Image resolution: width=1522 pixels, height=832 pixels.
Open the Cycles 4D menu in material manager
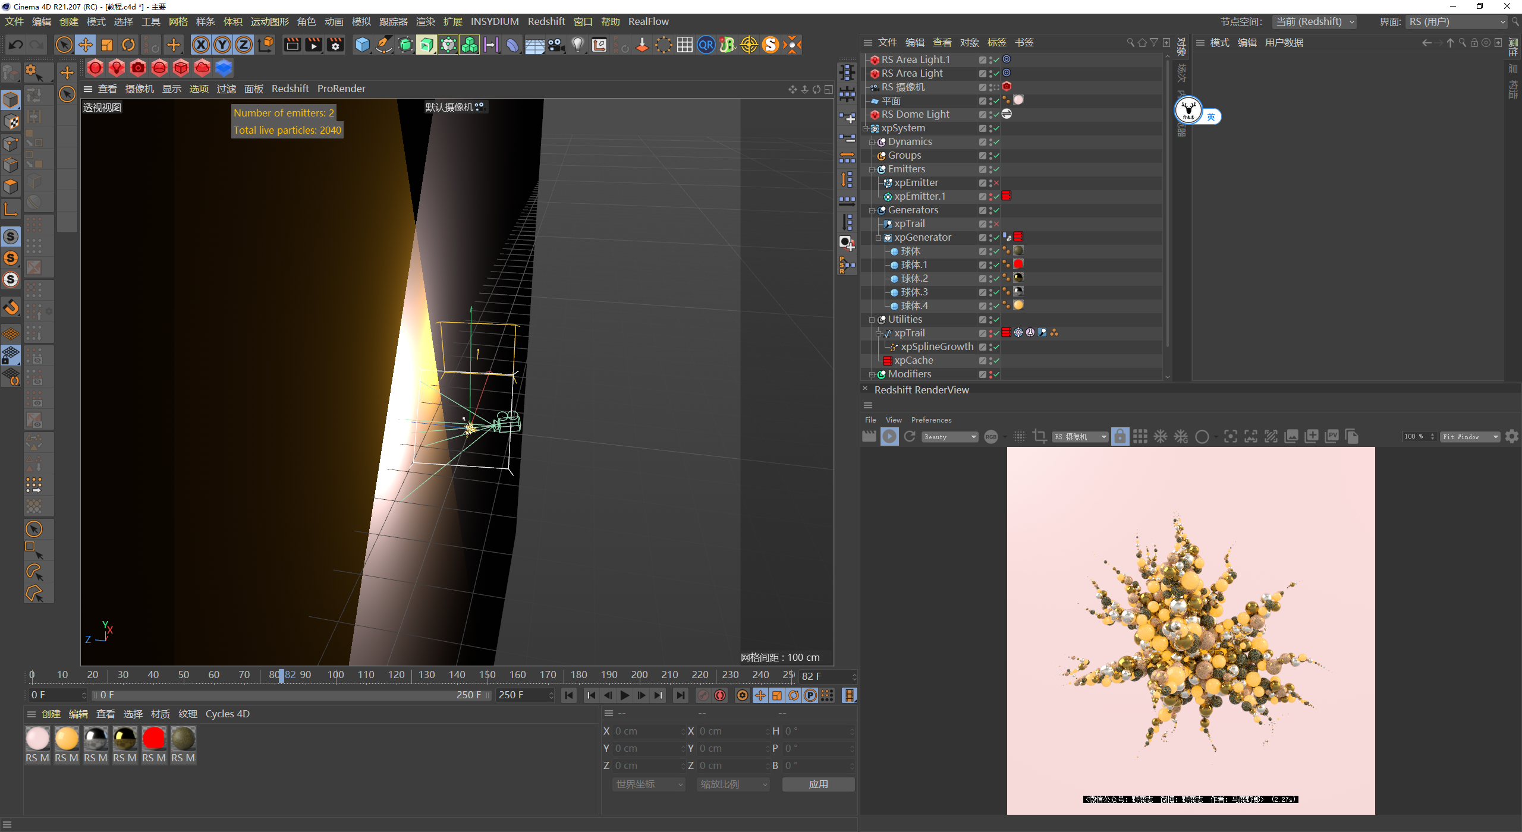click(x=227, y=714)
